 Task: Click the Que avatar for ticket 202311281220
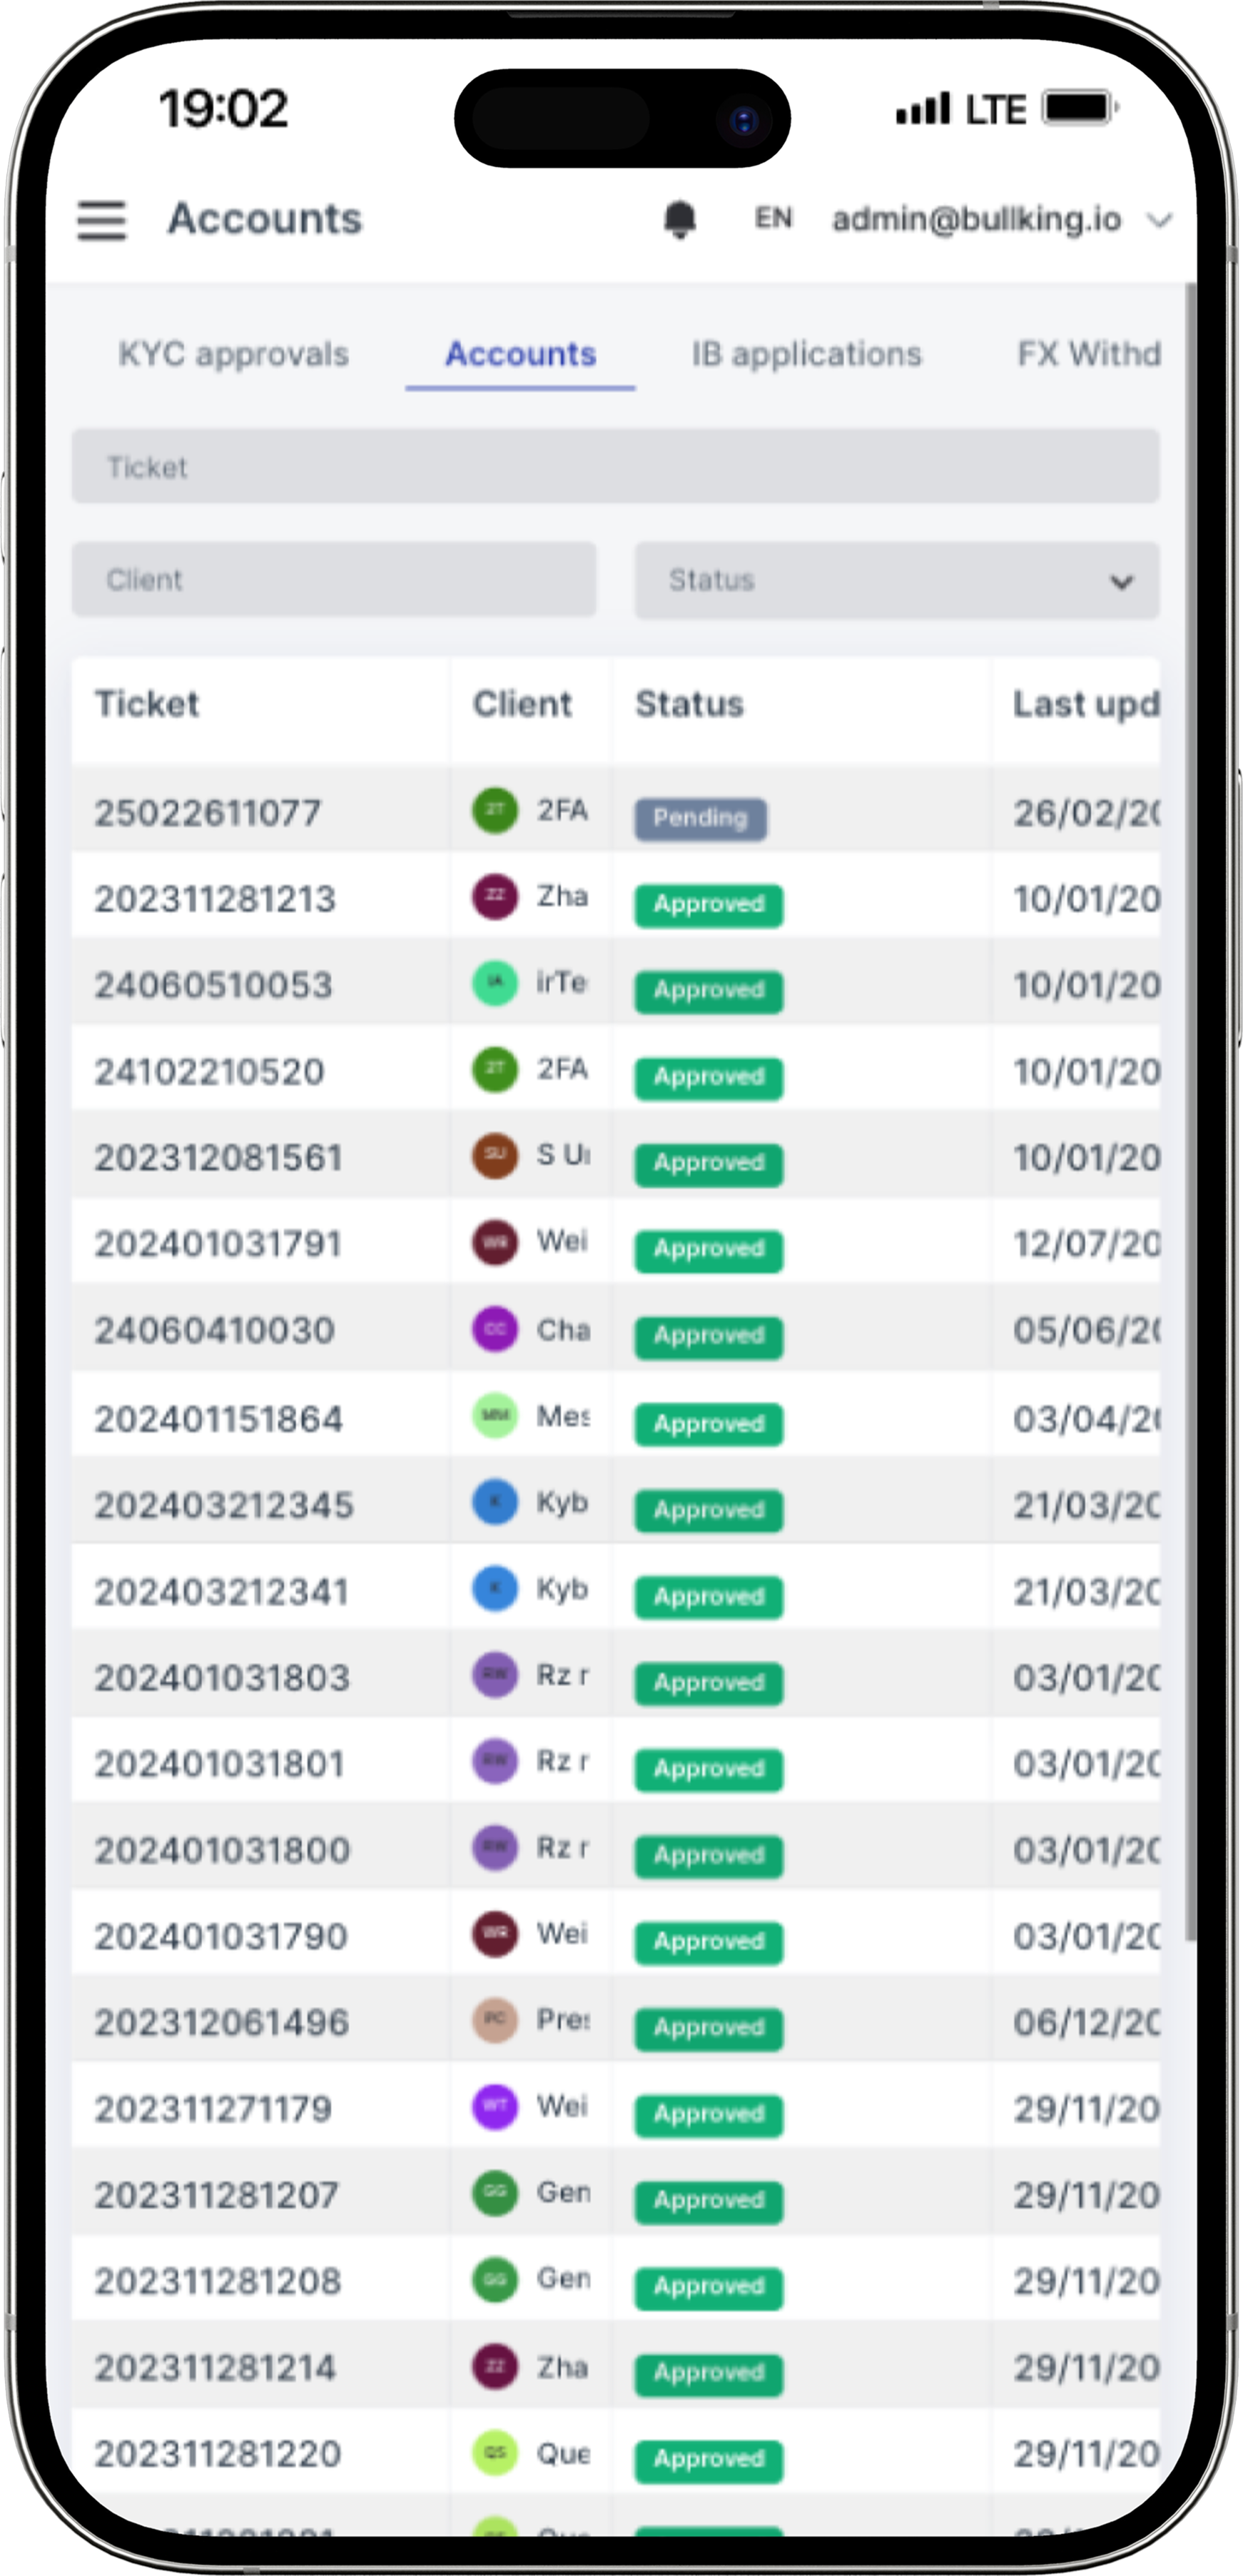click(495, 2452)
